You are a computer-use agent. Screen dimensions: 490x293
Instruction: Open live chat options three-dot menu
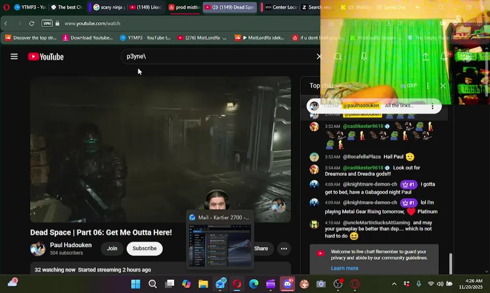click(427, 85)
